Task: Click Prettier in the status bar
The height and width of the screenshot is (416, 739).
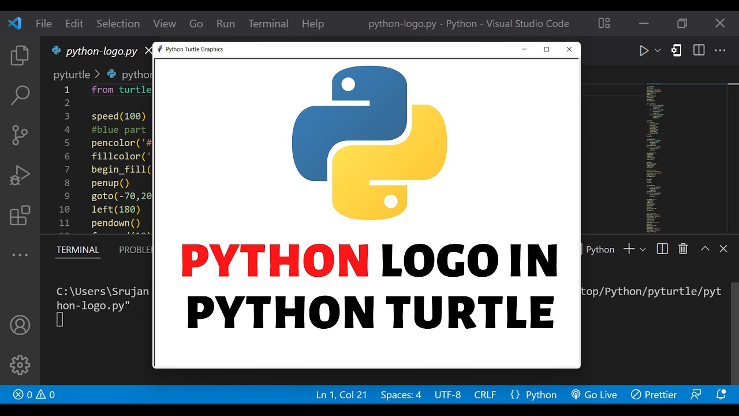Action: point(654,395)
